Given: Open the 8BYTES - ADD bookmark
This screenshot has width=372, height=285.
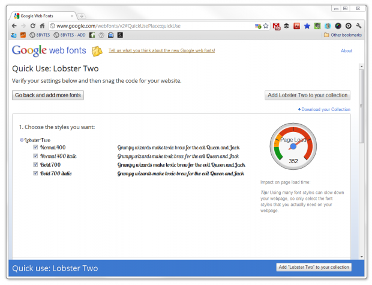Looking at the screenshot, I should tap(70, 35).
